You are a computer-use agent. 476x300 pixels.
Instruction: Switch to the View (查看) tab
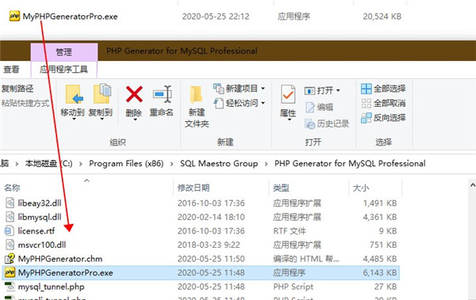pos(11,70)
